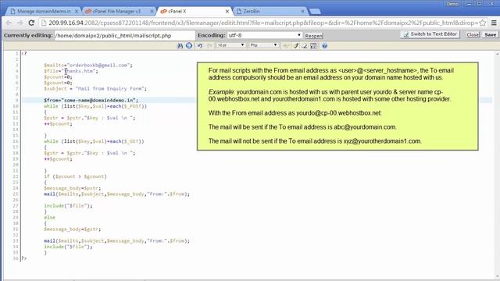The image size is (500, 281).
Task: Open the Chrome menu hamburger icon
Action: (494, 23)
